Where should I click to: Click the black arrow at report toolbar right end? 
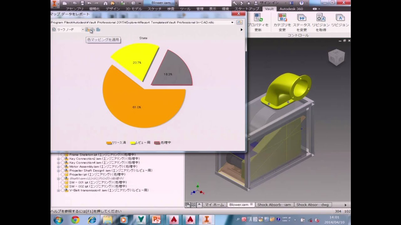click(x=242, y=30)
